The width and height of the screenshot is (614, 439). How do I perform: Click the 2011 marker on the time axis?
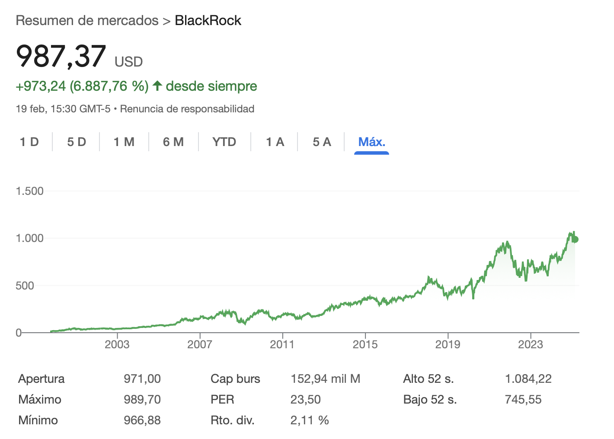click(x=282, y=344)
